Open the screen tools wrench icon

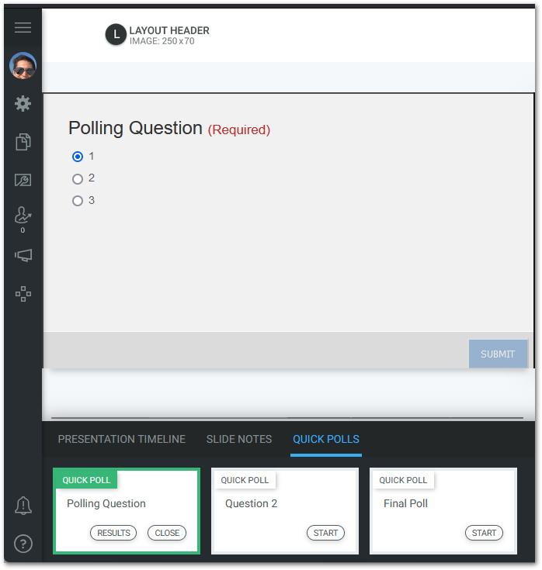pos(23,180)
